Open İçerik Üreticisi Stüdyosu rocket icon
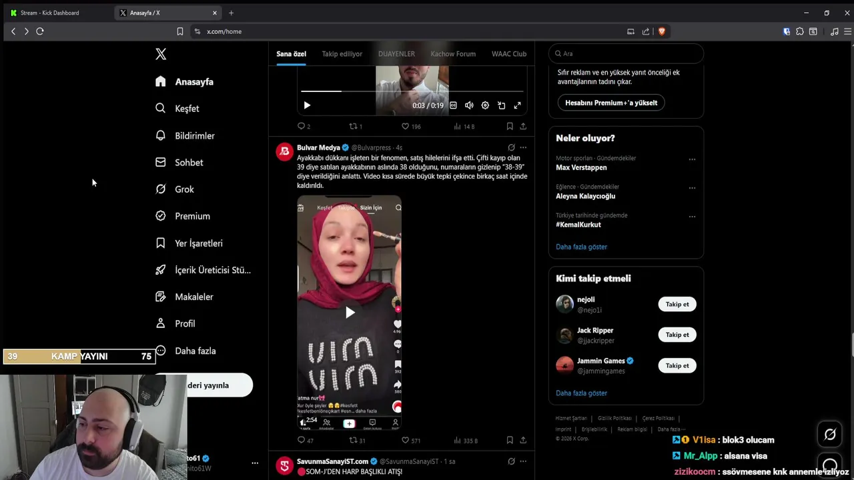 pyautogui.click(x=160, y=270)
